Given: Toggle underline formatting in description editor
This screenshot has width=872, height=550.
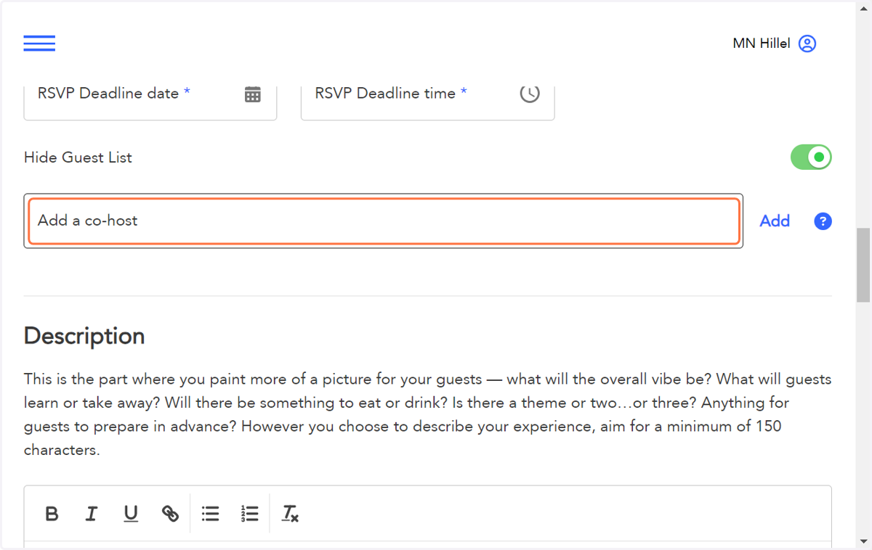Looking at the screenshot, I should coord(131,514).
